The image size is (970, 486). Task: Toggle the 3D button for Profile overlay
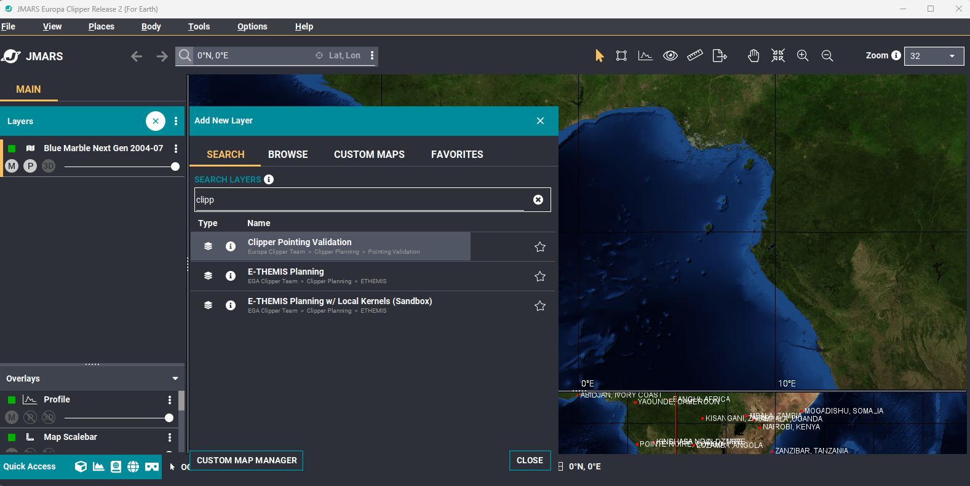49,417
